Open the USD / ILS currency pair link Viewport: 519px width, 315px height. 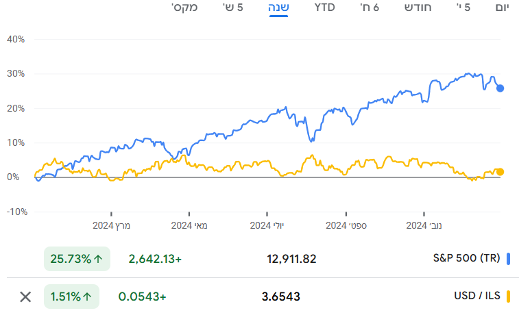(477, 297)
